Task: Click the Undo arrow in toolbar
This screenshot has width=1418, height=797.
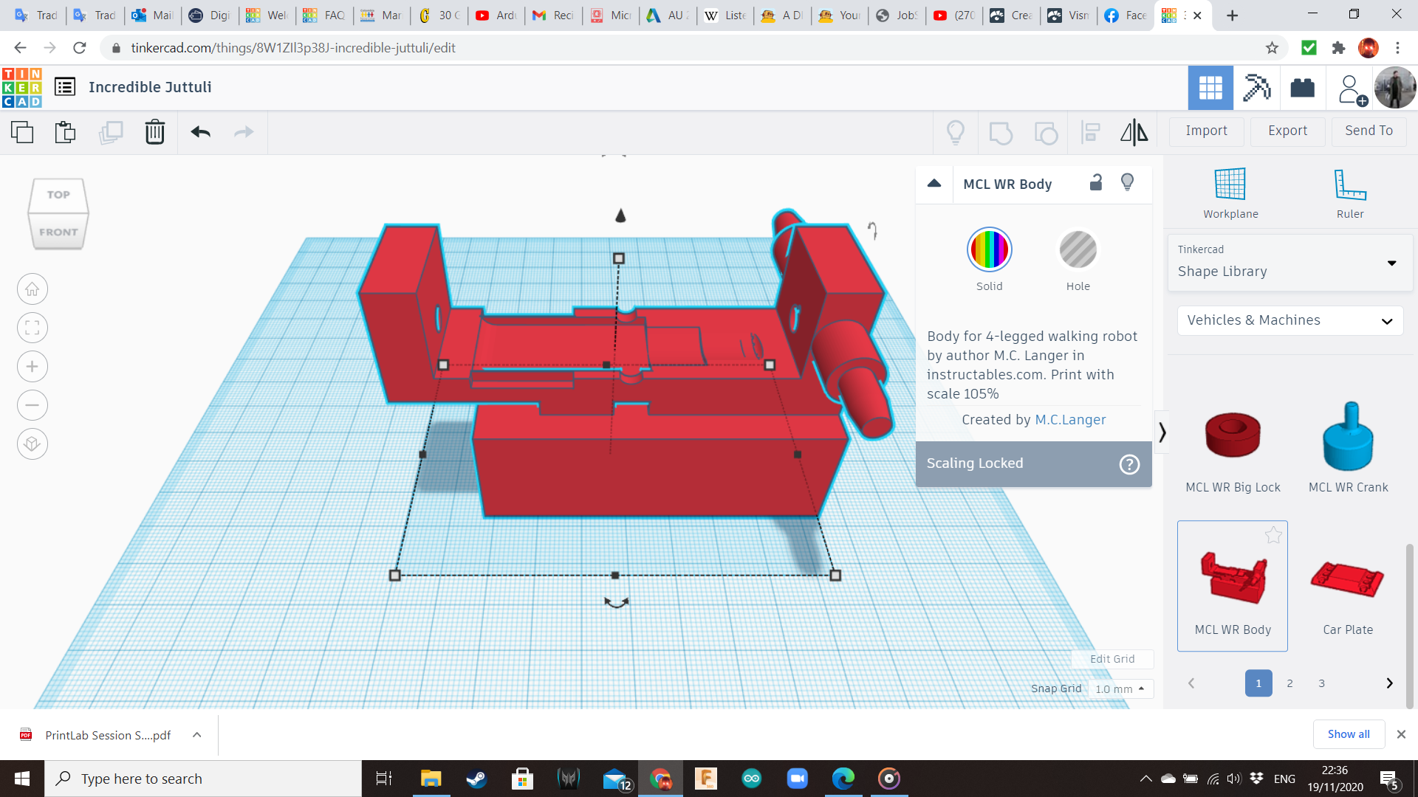Action: tap(200, 132)
